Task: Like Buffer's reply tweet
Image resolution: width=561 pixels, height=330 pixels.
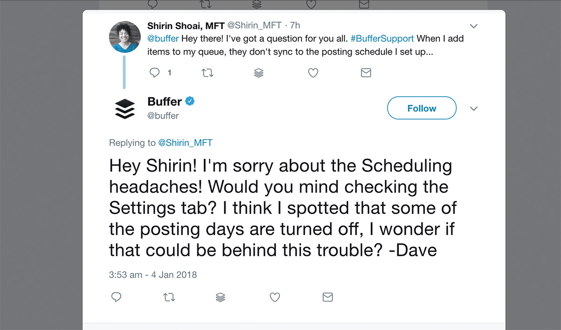Action: tap(275, 297)
